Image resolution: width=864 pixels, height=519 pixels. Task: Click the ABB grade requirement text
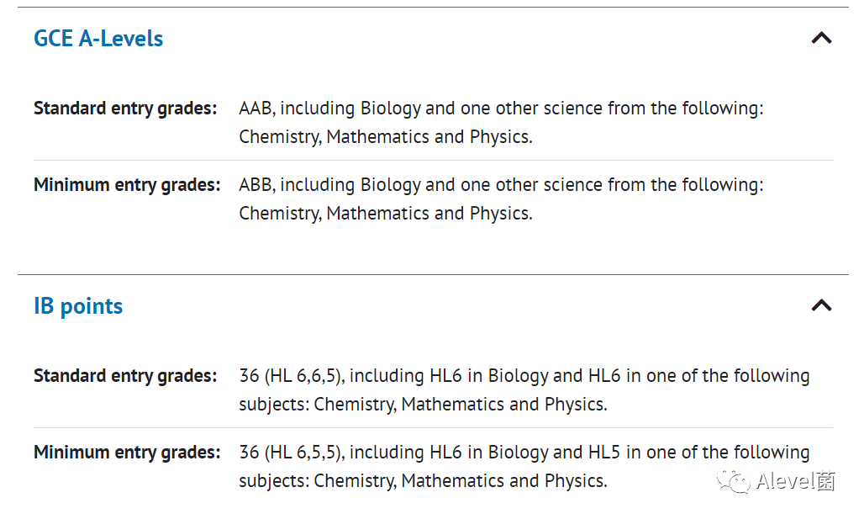pos(257,185)
